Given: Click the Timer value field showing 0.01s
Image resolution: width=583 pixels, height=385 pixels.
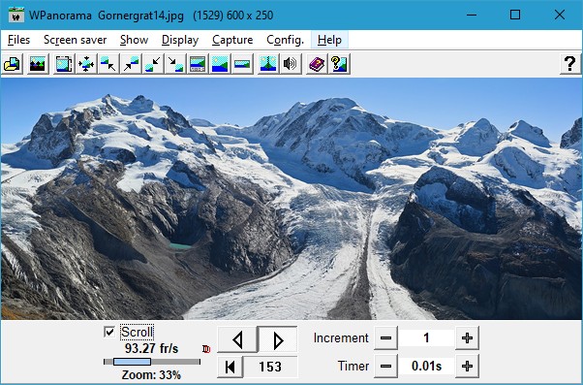Looking at the screenshot, I should [x=426, y=366].
